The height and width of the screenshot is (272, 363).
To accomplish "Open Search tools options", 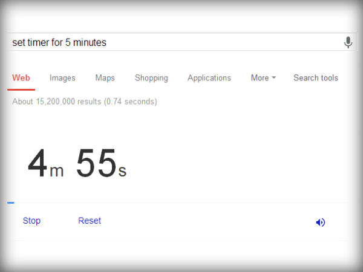I will pos(316,78).
